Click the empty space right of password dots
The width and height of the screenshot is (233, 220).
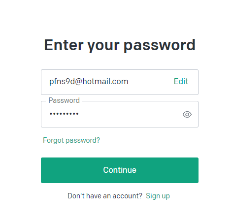(130, 114)
